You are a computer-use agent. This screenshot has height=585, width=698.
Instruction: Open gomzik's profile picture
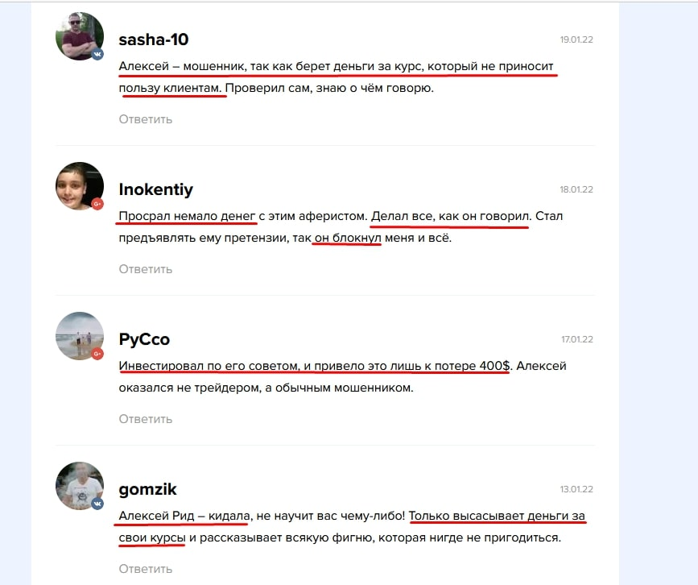coord(80,486)
